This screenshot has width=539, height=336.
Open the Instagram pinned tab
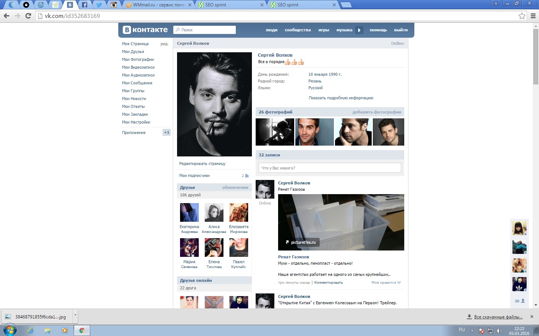coord(114,5)
